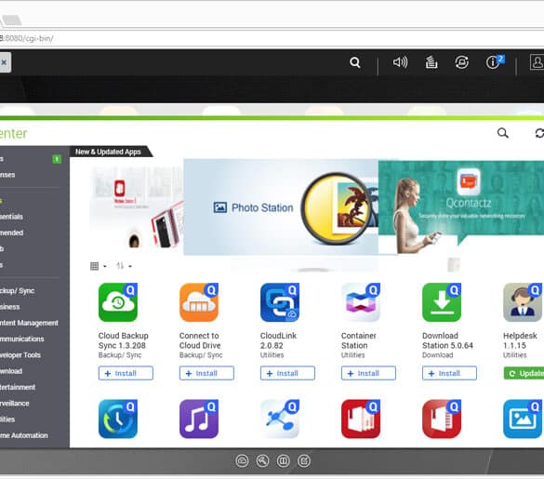544x479 pixels.
Task: Open Container Station app icon
Action: click(361, 302)
